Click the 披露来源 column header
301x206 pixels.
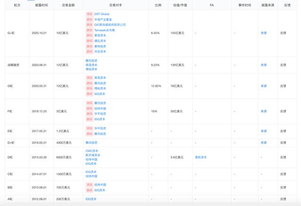(x=268, y=5)
